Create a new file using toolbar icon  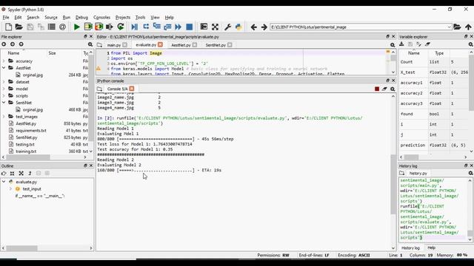(8, 27)
